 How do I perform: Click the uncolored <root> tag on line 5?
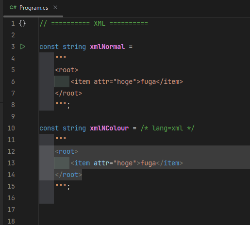point(67,70)
